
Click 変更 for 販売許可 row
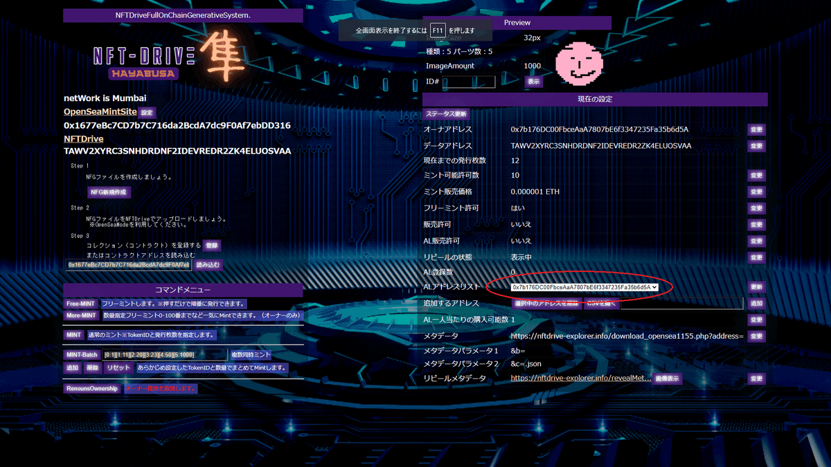756,225
